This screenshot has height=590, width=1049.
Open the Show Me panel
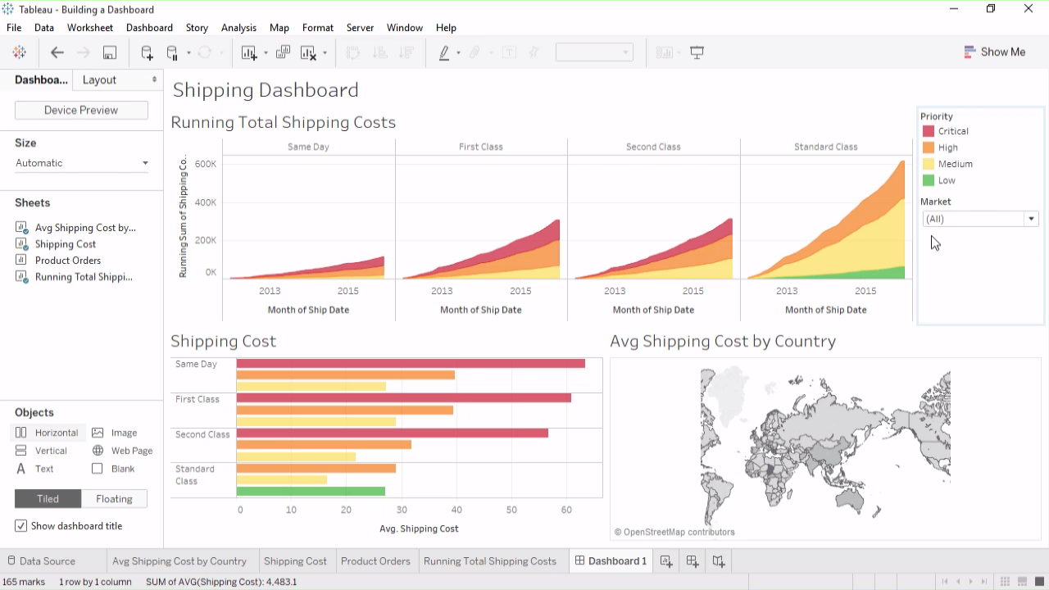[994, 52]
